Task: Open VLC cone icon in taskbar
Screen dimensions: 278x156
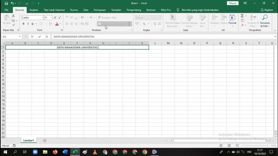Action: 95,152
